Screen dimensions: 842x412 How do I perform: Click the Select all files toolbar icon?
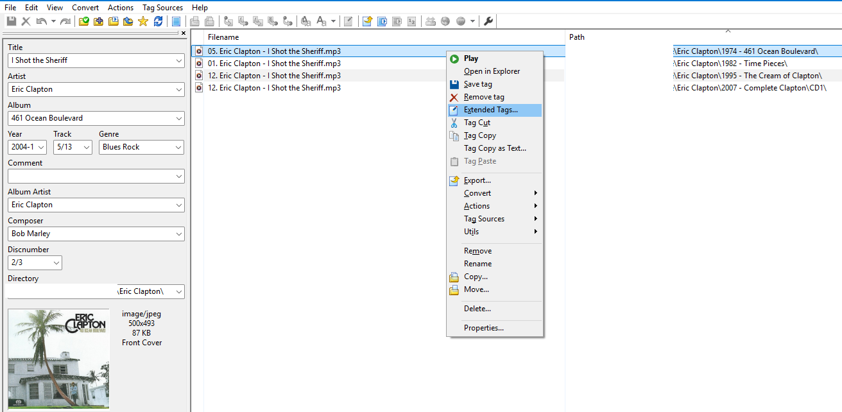pos(176,21)
